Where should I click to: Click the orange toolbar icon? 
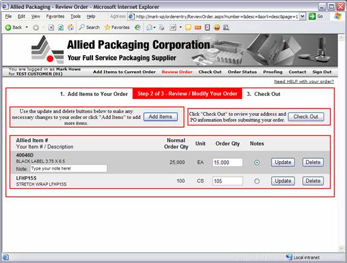click(198, 27)
